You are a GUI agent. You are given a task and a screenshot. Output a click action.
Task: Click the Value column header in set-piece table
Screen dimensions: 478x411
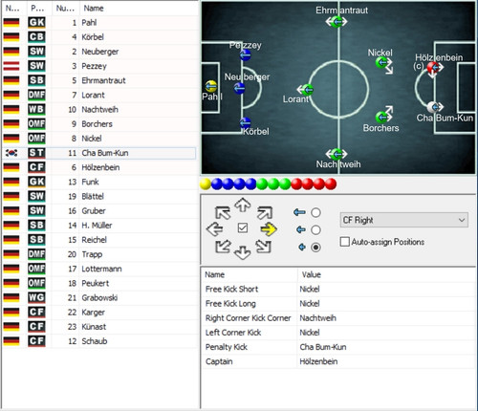click(x=386, y=274)
